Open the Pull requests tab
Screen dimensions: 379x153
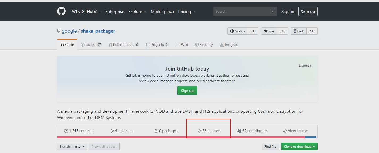coord(124,45)
